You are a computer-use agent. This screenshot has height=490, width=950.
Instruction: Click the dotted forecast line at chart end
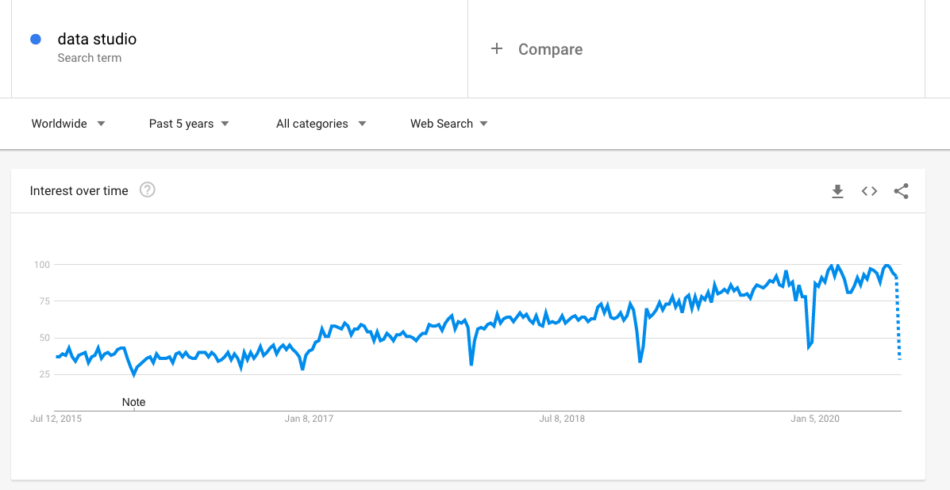pyautogui.click(x=898, y=319)
